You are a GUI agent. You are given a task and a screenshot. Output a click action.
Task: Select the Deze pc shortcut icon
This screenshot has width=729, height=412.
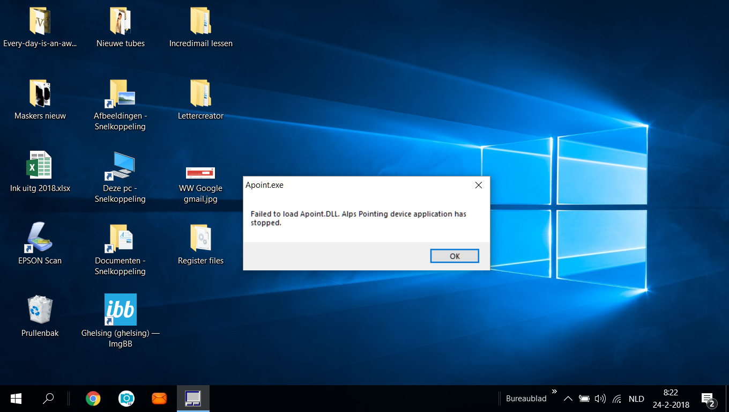pyautogui.click(x=121, y=166)
